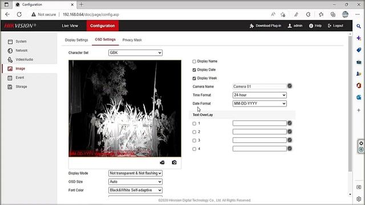Open the Character Set dropdown

click(135, 53)
